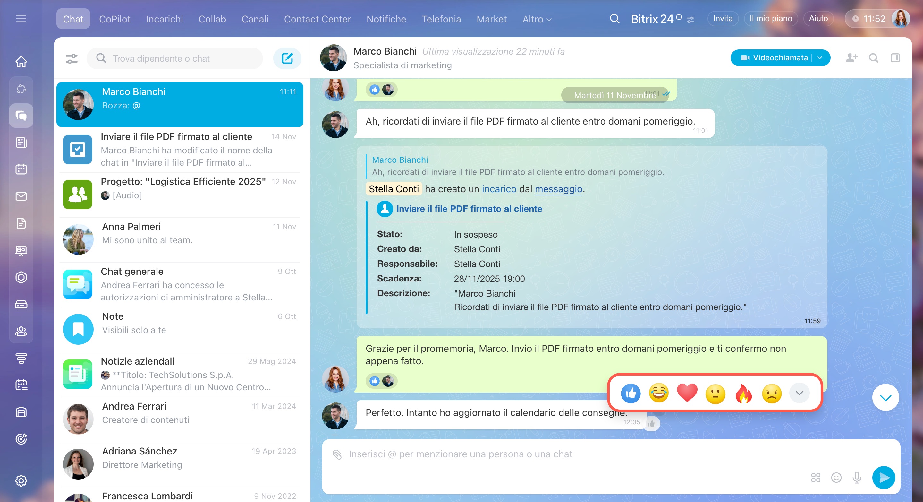
Task: Toggle the chat sidebar panel icon
Action: pos(895,58)
